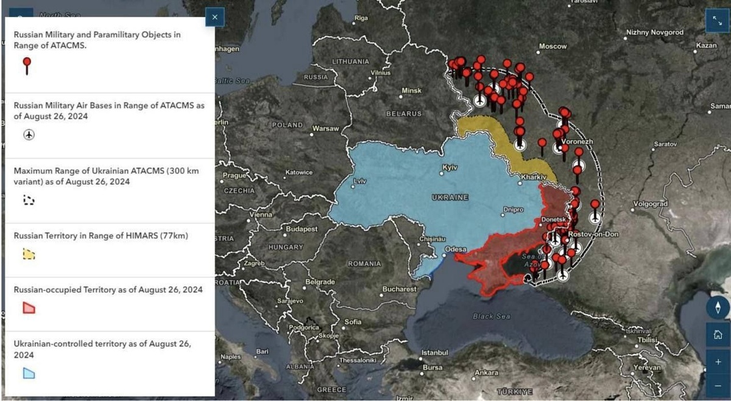Click the Budapest city label on the map
731x401 pixels.
[302, 229]
